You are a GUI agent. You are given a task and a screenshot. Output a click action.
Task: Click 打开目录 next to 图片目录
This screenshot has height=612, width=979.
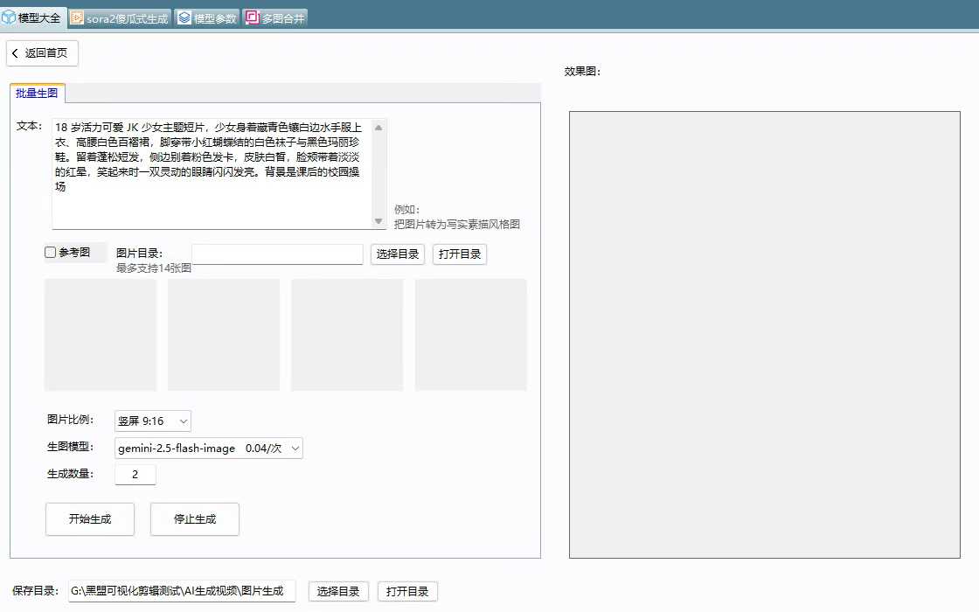pyautogui.click(x=459, y=254)
